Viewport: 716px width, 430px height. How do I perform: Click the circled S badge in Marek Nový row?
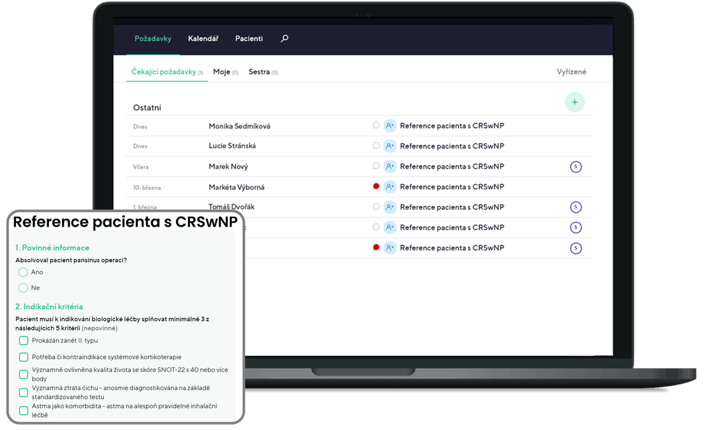point(576,167)
